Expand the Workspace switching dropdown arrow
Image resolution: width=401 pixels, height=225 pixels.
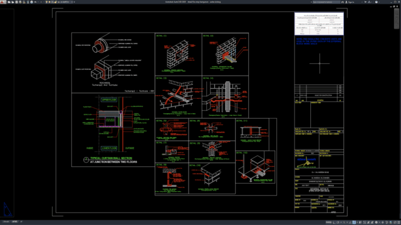tap(380, 222)
